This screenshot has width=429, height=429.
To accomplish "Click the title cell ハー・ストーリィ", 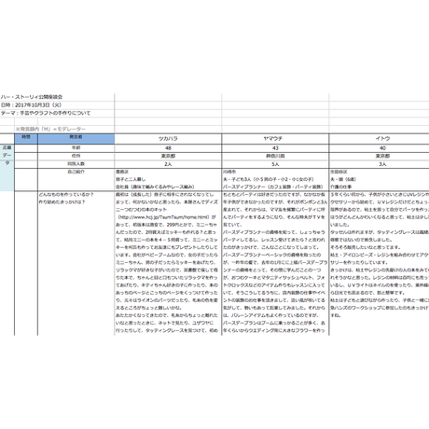I will pyautogui.click(x=32, y=97).
